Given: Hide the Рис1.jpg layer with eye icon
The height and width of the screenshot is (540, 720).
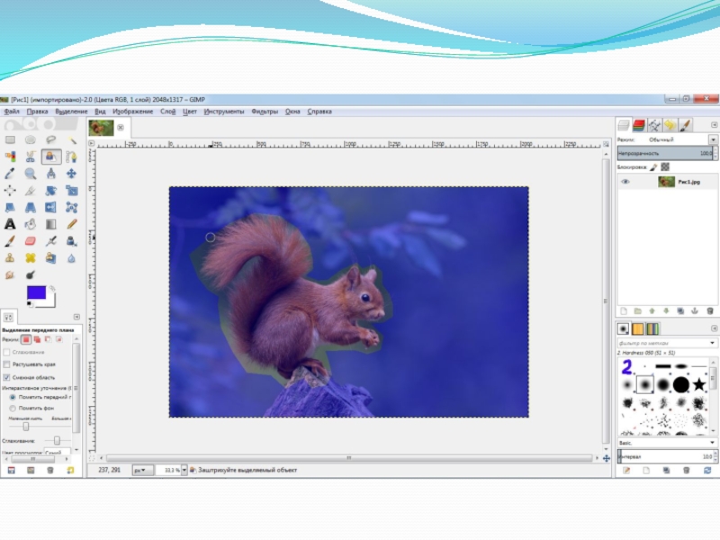Looking at the screenshot, I should point(625,182).
